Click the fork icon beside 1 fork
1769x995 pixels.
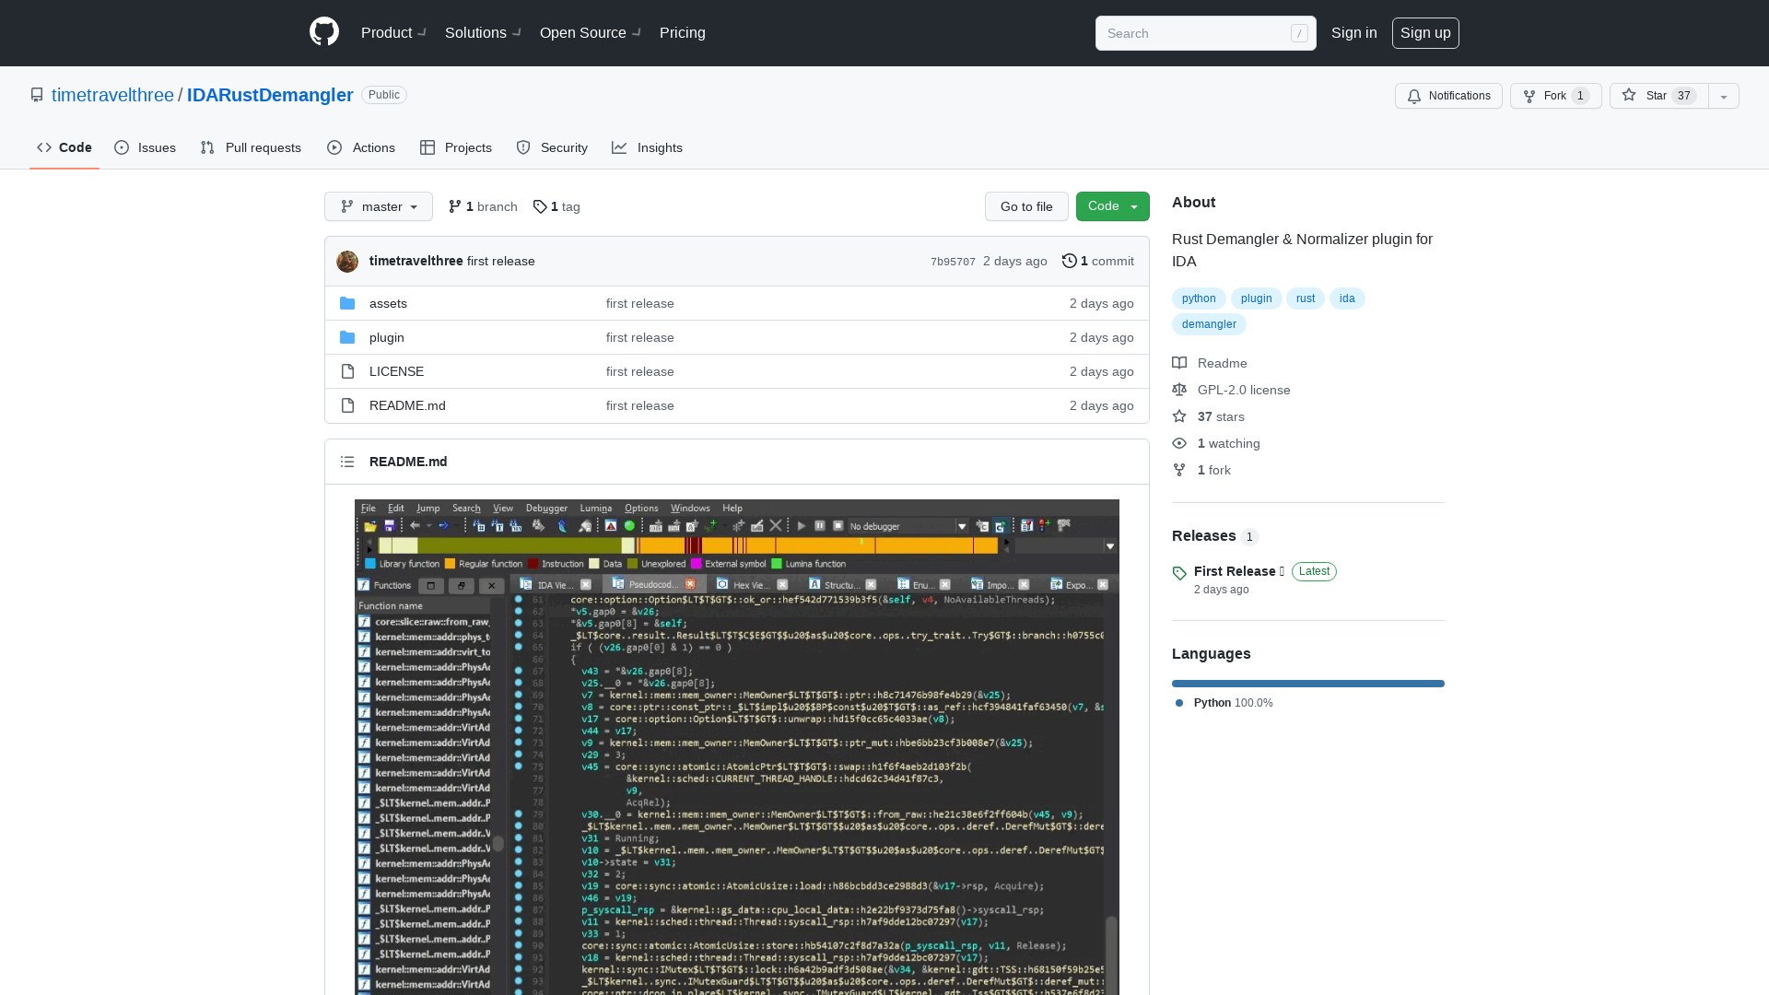point(1179,470)
